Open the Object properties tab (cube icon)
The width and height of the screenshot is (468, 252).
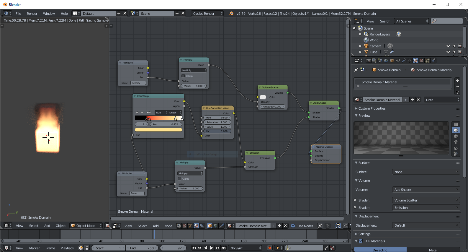point(392,61)
